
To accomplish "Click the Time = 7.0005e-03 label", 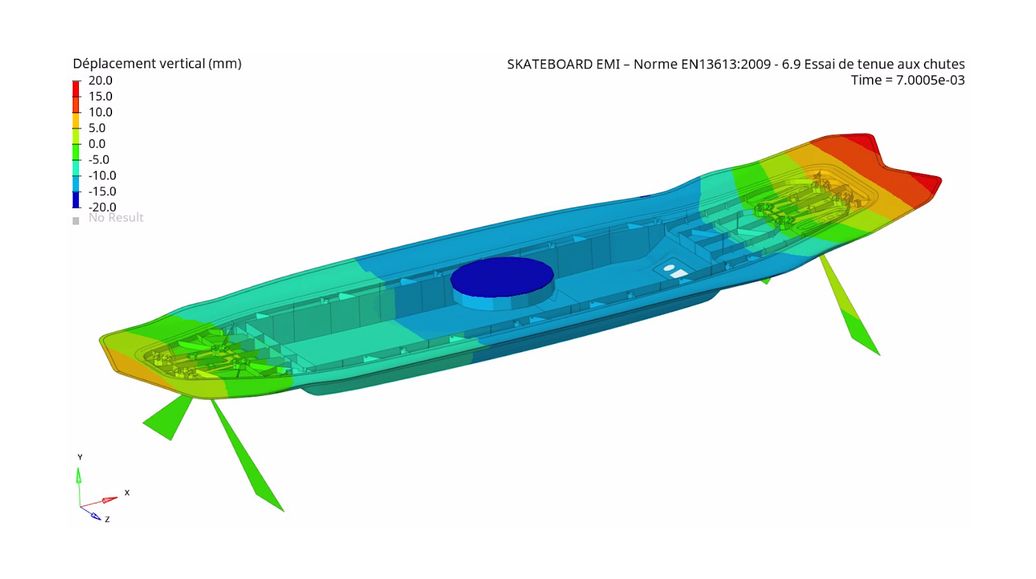I will click(x=907, y=80).
